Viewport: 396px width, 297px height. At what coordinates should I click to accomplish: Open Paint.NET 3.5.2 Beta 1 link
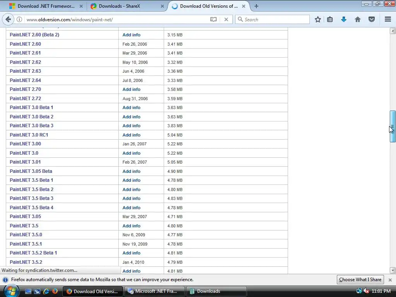pos(33,253)
